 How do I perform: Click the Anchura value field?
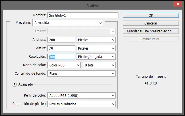click(61, 40)
